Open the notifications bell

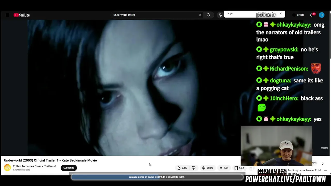coord(312,15)
